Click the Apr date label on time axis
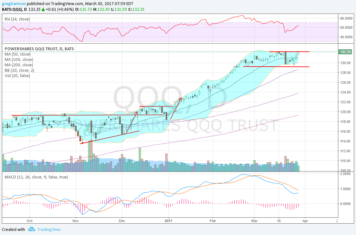This screenshot has height=235, width=356. point(305,221)
